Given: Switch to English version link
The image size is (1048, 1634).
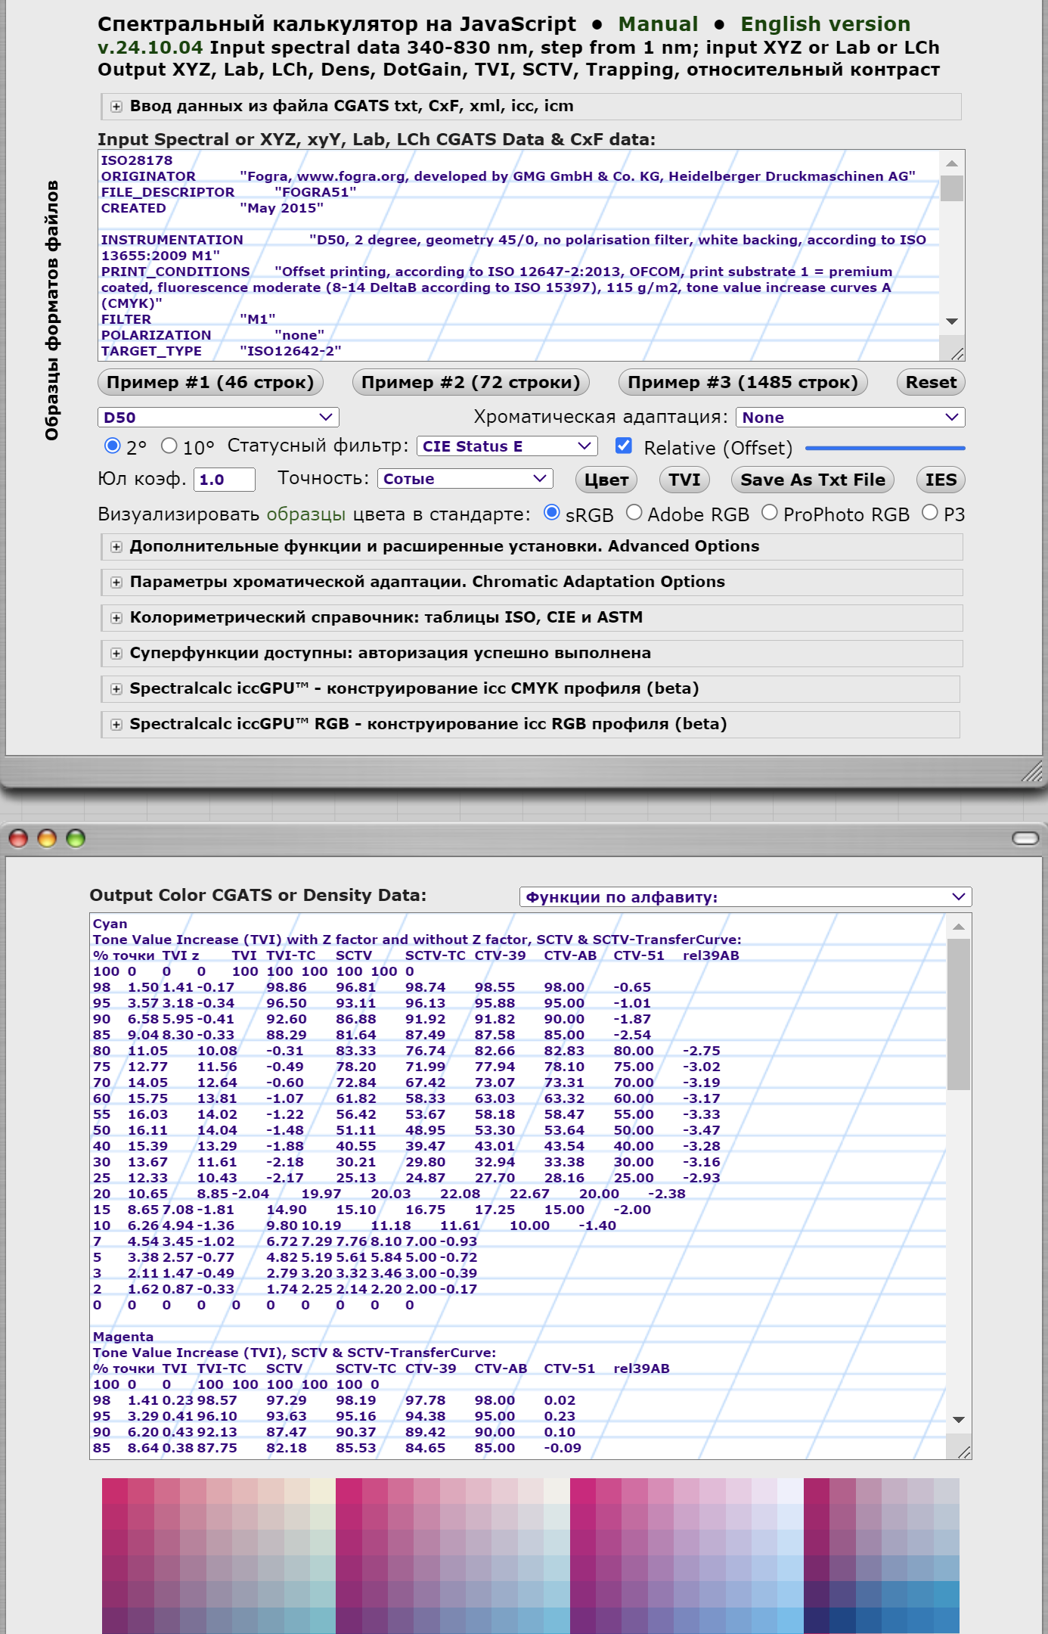Looking at the screenshot, I should (x=825, y=24).
